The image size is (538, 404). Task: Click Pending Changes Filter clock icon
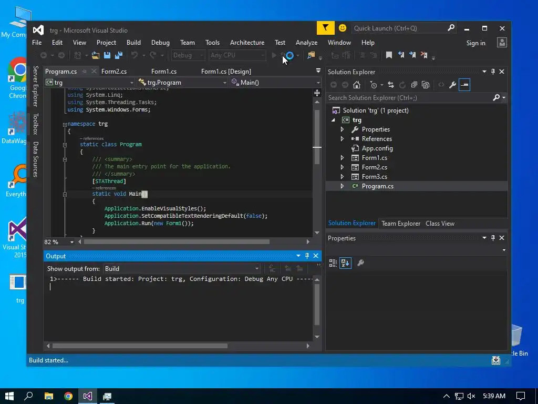pyautogui.click(x=374, y=85)
